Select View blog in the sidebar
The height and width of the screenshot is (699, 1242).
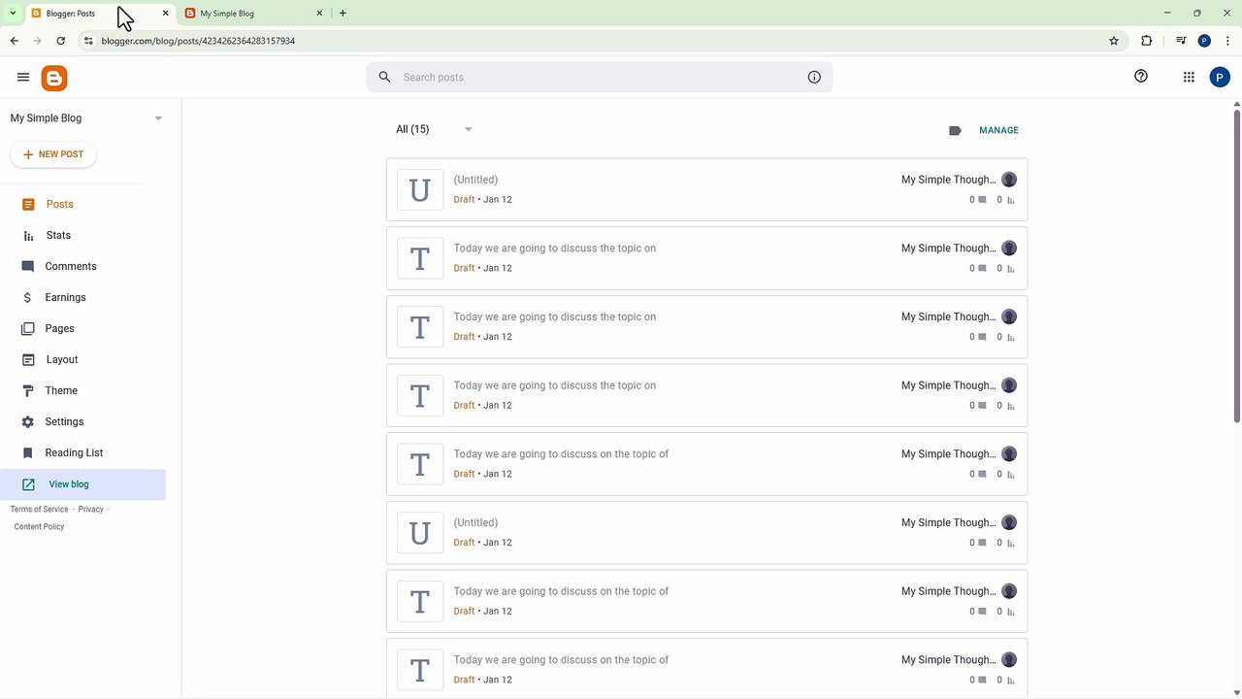(82, 484)
